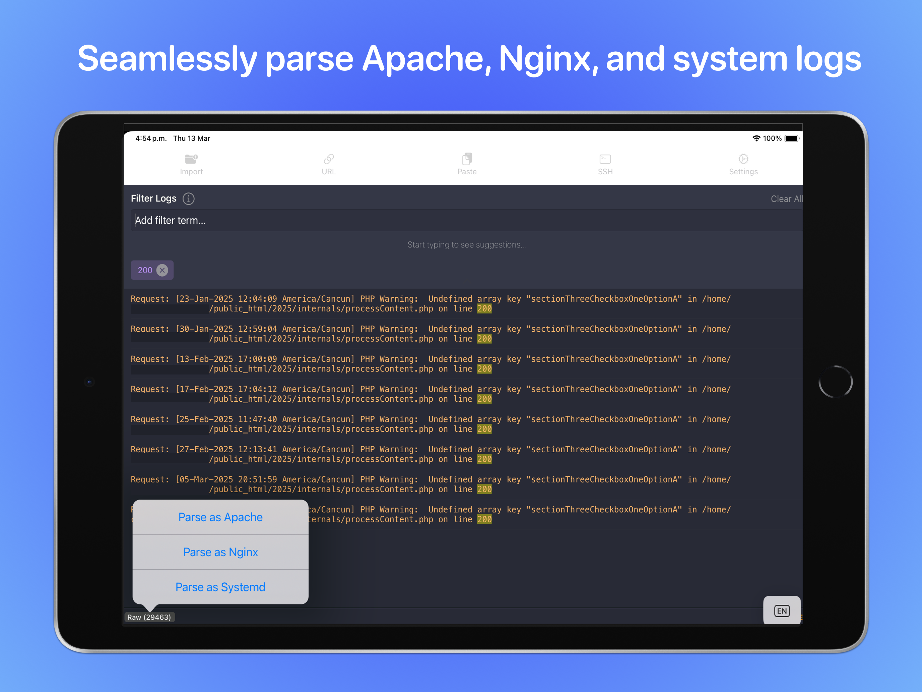Select log entry dated 17-Feb-2025 17:04:12
The width and height of the screenshot is (922, 692).
[463, 394]
